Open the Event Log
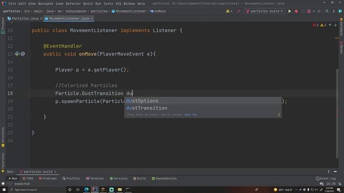 pyautogui.click(x=326, y=179)
